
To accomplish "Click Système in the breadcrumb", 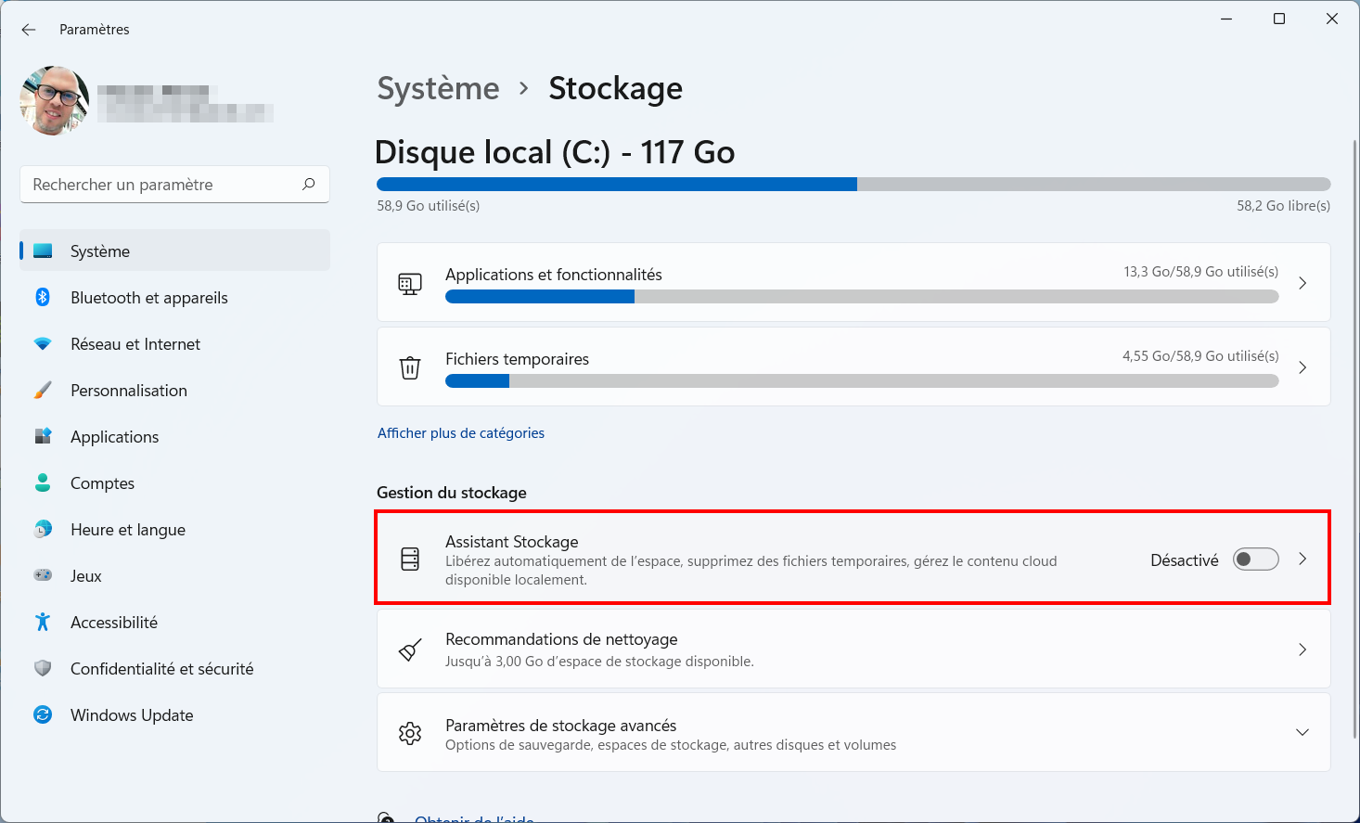I will pyautogui.click(x=438, y=88).
